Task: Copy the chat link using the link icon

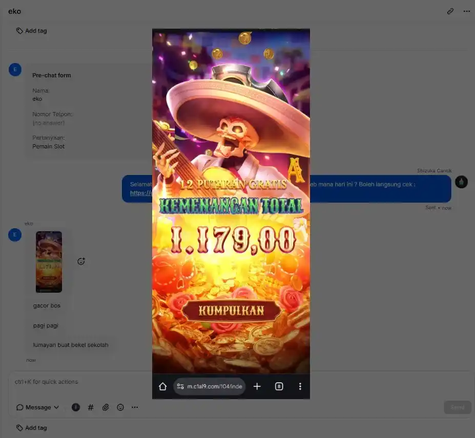Action: 450,11
